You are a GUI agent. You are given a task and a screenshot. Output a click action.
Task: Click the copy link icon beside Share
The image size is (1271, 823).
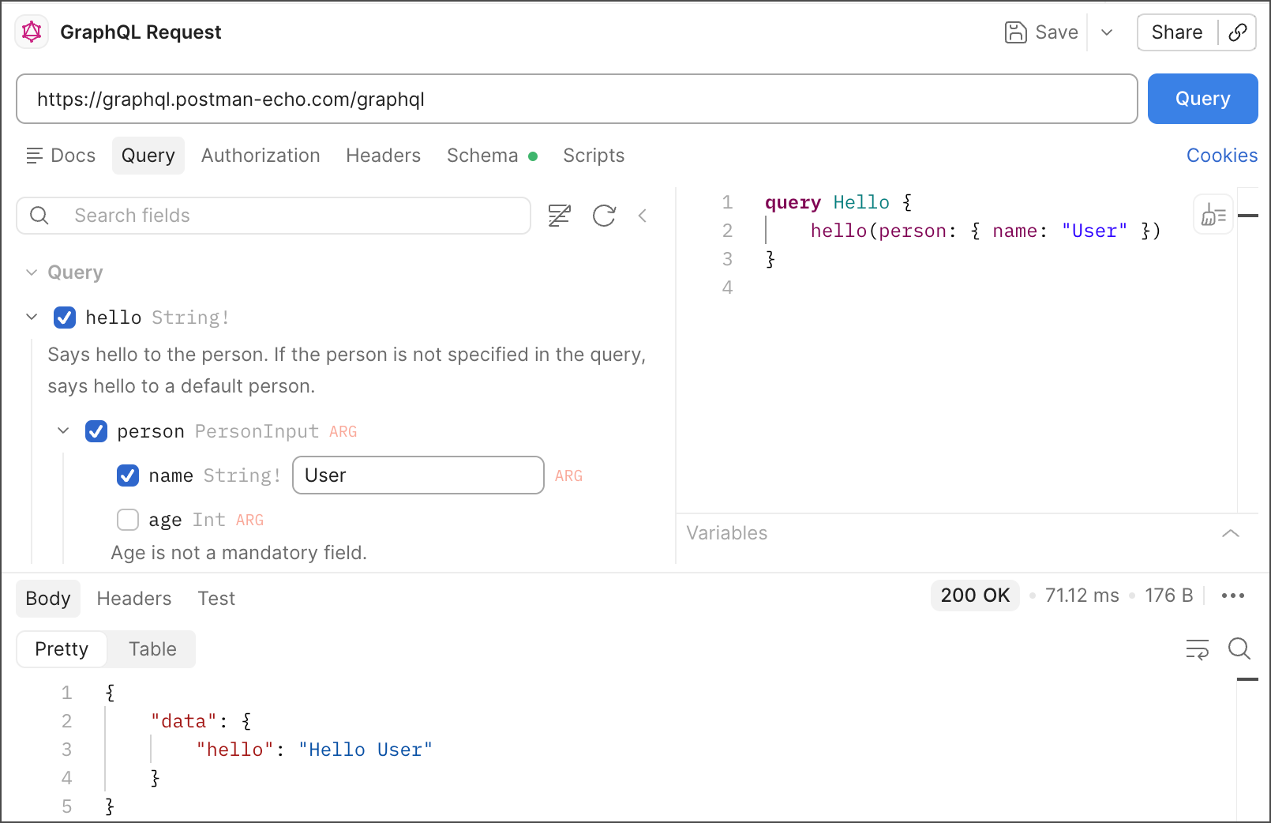coord(1238,32)
